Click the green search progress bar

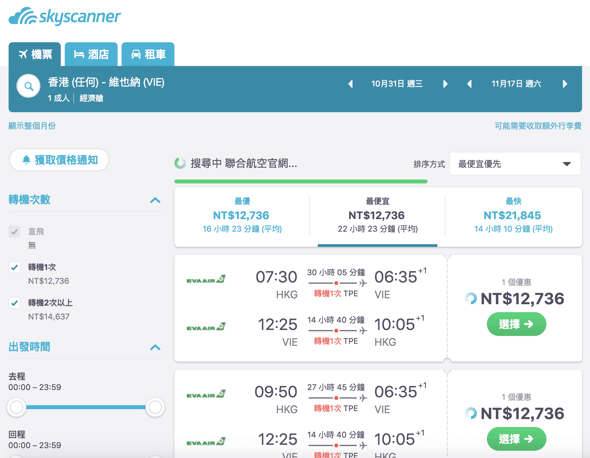click(301, 181)
